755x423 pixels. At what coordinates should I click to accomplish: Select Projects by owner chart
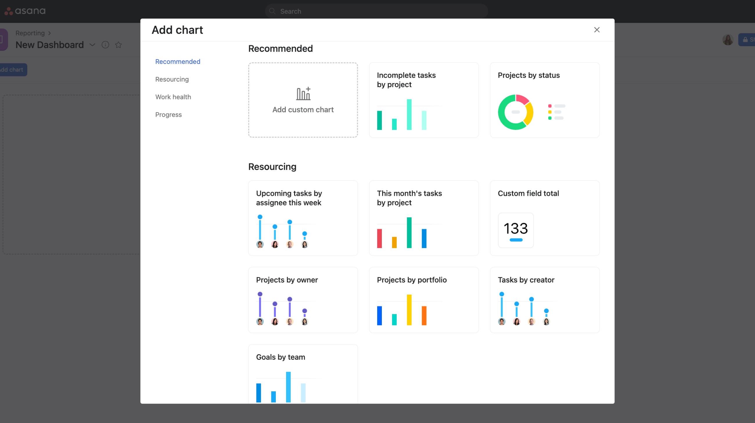pyautogui.click(x=302, y=300)
